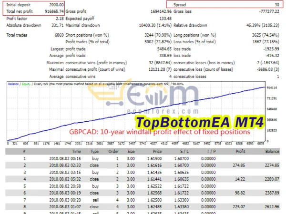Select the profit trades value 5002 (72.82%)
Screen dimensions: 286x214
click(158, 42)
